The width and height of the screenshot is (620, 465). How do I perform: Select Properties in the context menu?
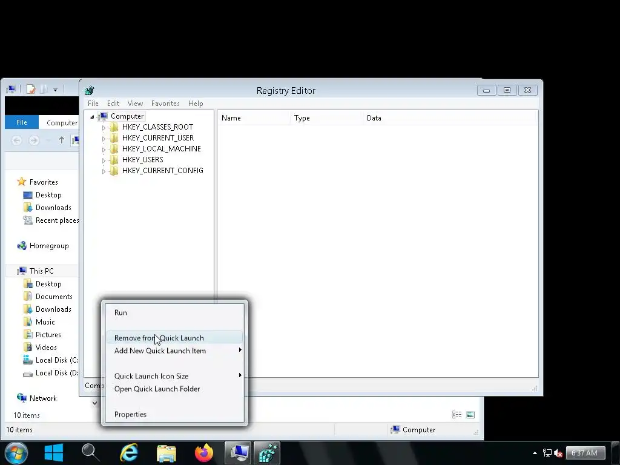174,414
